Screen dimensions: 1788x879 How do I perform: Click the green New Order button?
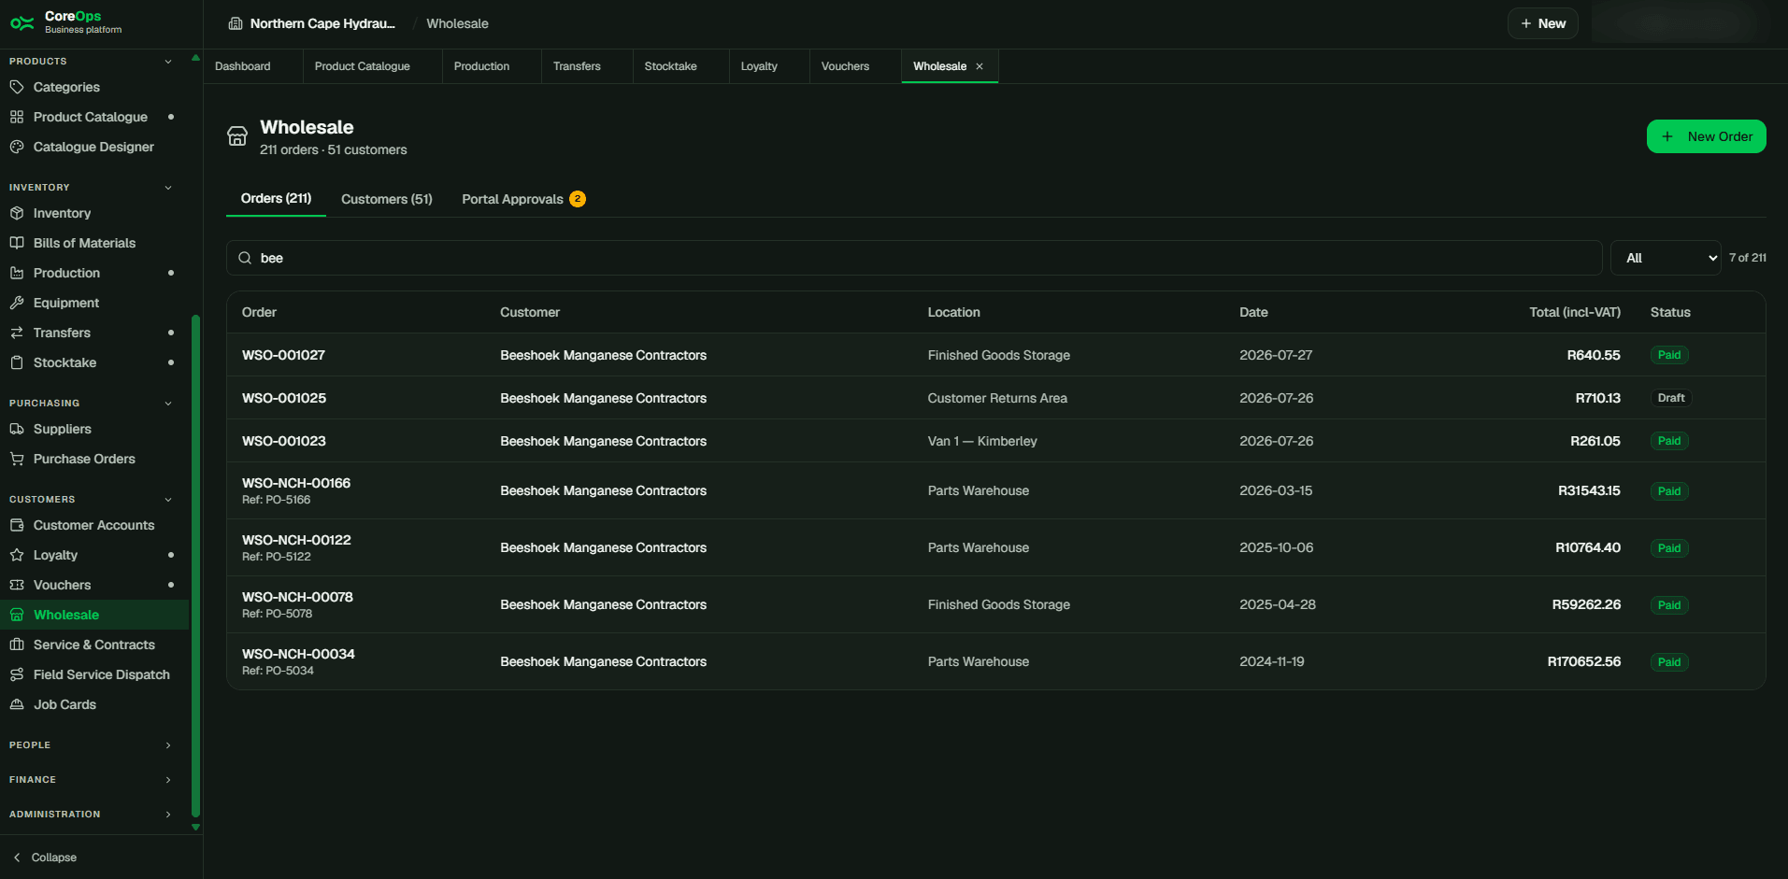[1706, 136]
